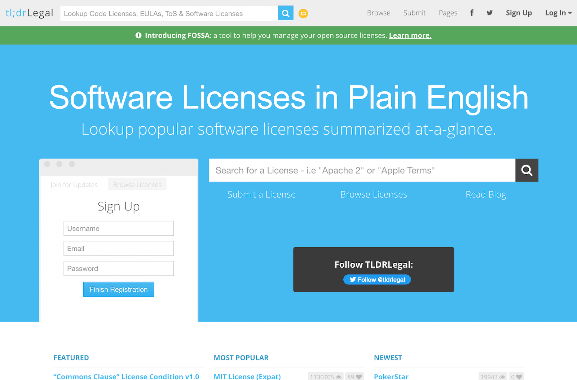Screen dimensions: 577x380
Task: Click into the Email field
Action: 119,248
